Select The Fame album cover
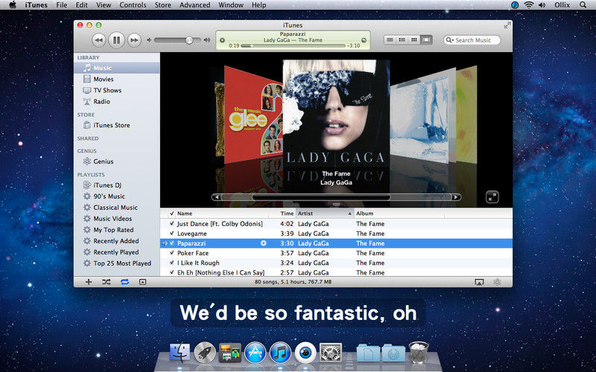This screenshot has width=596, height=372. [336, 114]
